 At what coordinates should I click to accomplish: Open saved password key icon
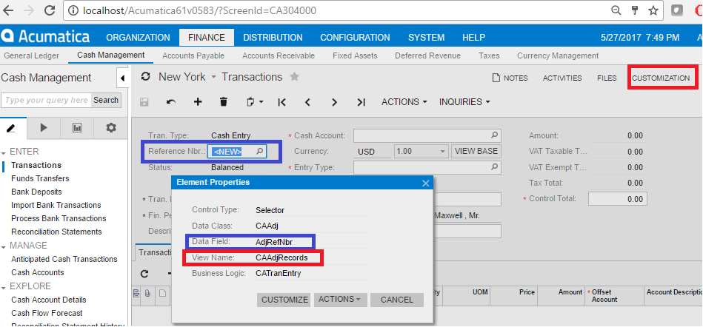(x=635, y=10)
